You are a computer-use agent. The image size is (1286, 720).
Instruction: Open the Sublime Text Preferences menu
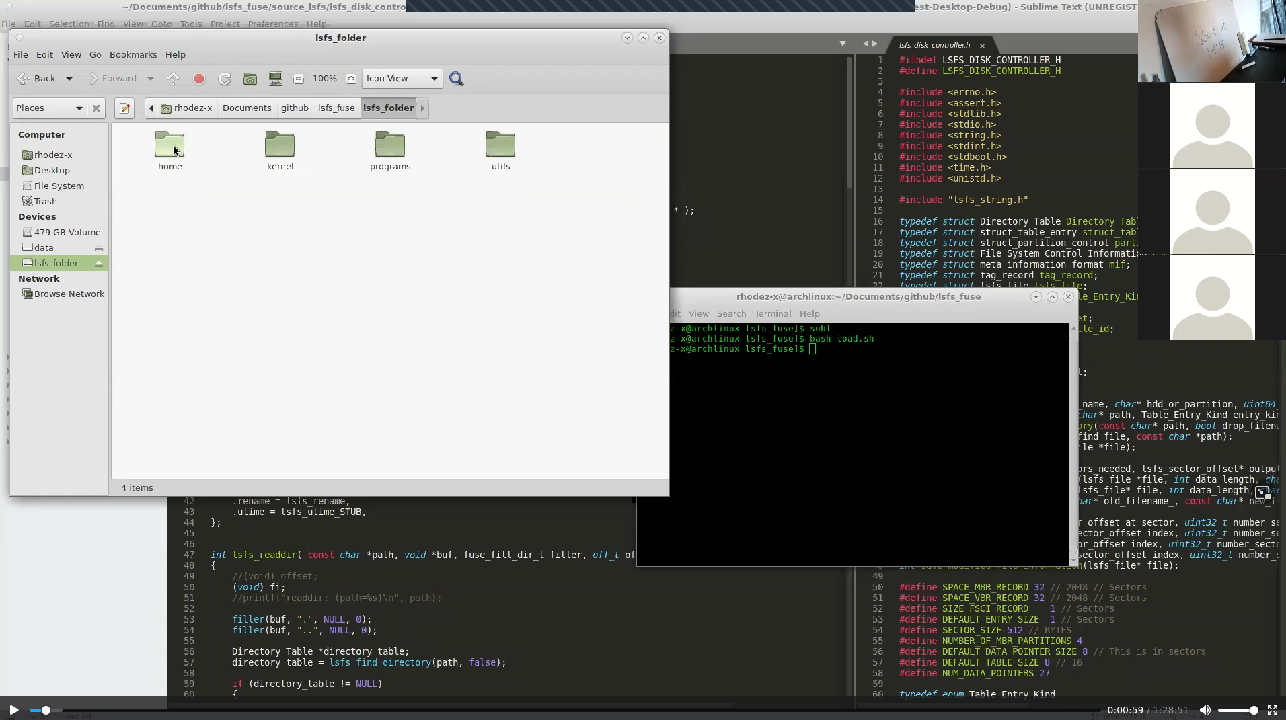(272, 24)
